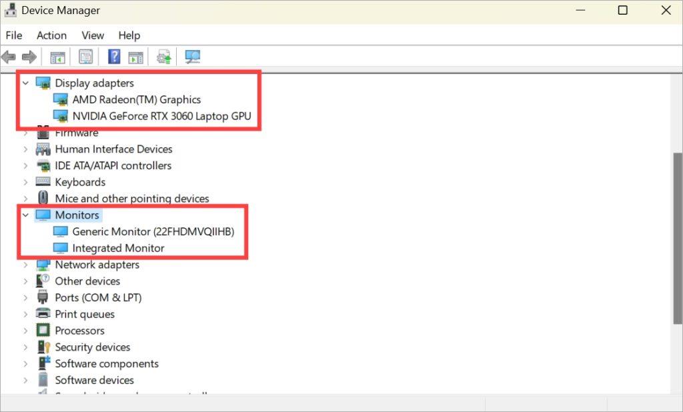This screenshot has height=412, width=683.
Task: Click the Device Manager title bar icon
Action: point(11,11)
